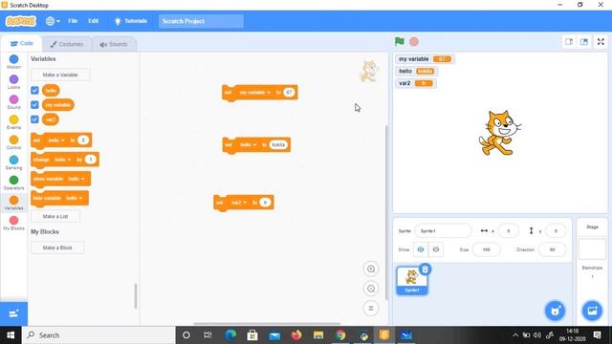612x344 pixels.
Task: Edit the Scratch Project title field
Action: pos(201,21)
